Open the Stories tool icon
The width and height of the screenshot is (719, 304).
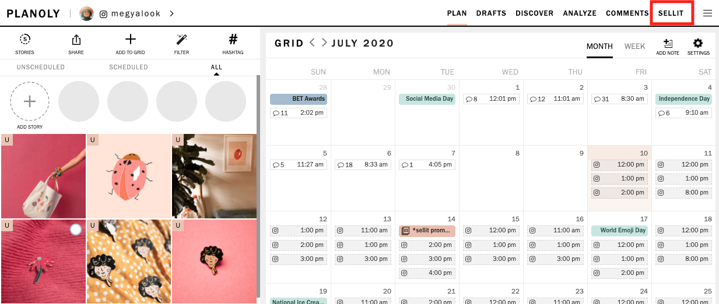point(24,40)
